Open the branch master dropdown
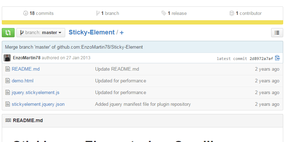 41,33
